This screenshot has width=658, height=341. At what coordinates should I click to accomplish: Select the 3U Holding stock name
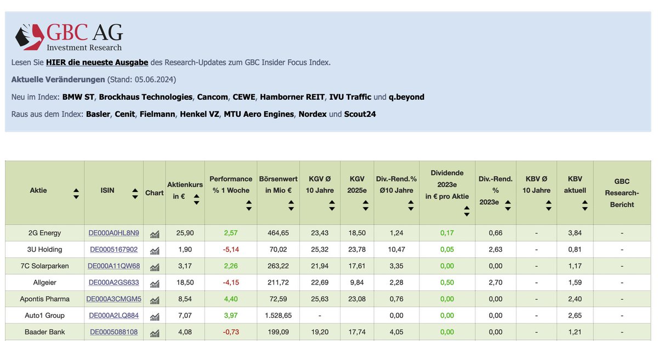(x=44, y=249)
